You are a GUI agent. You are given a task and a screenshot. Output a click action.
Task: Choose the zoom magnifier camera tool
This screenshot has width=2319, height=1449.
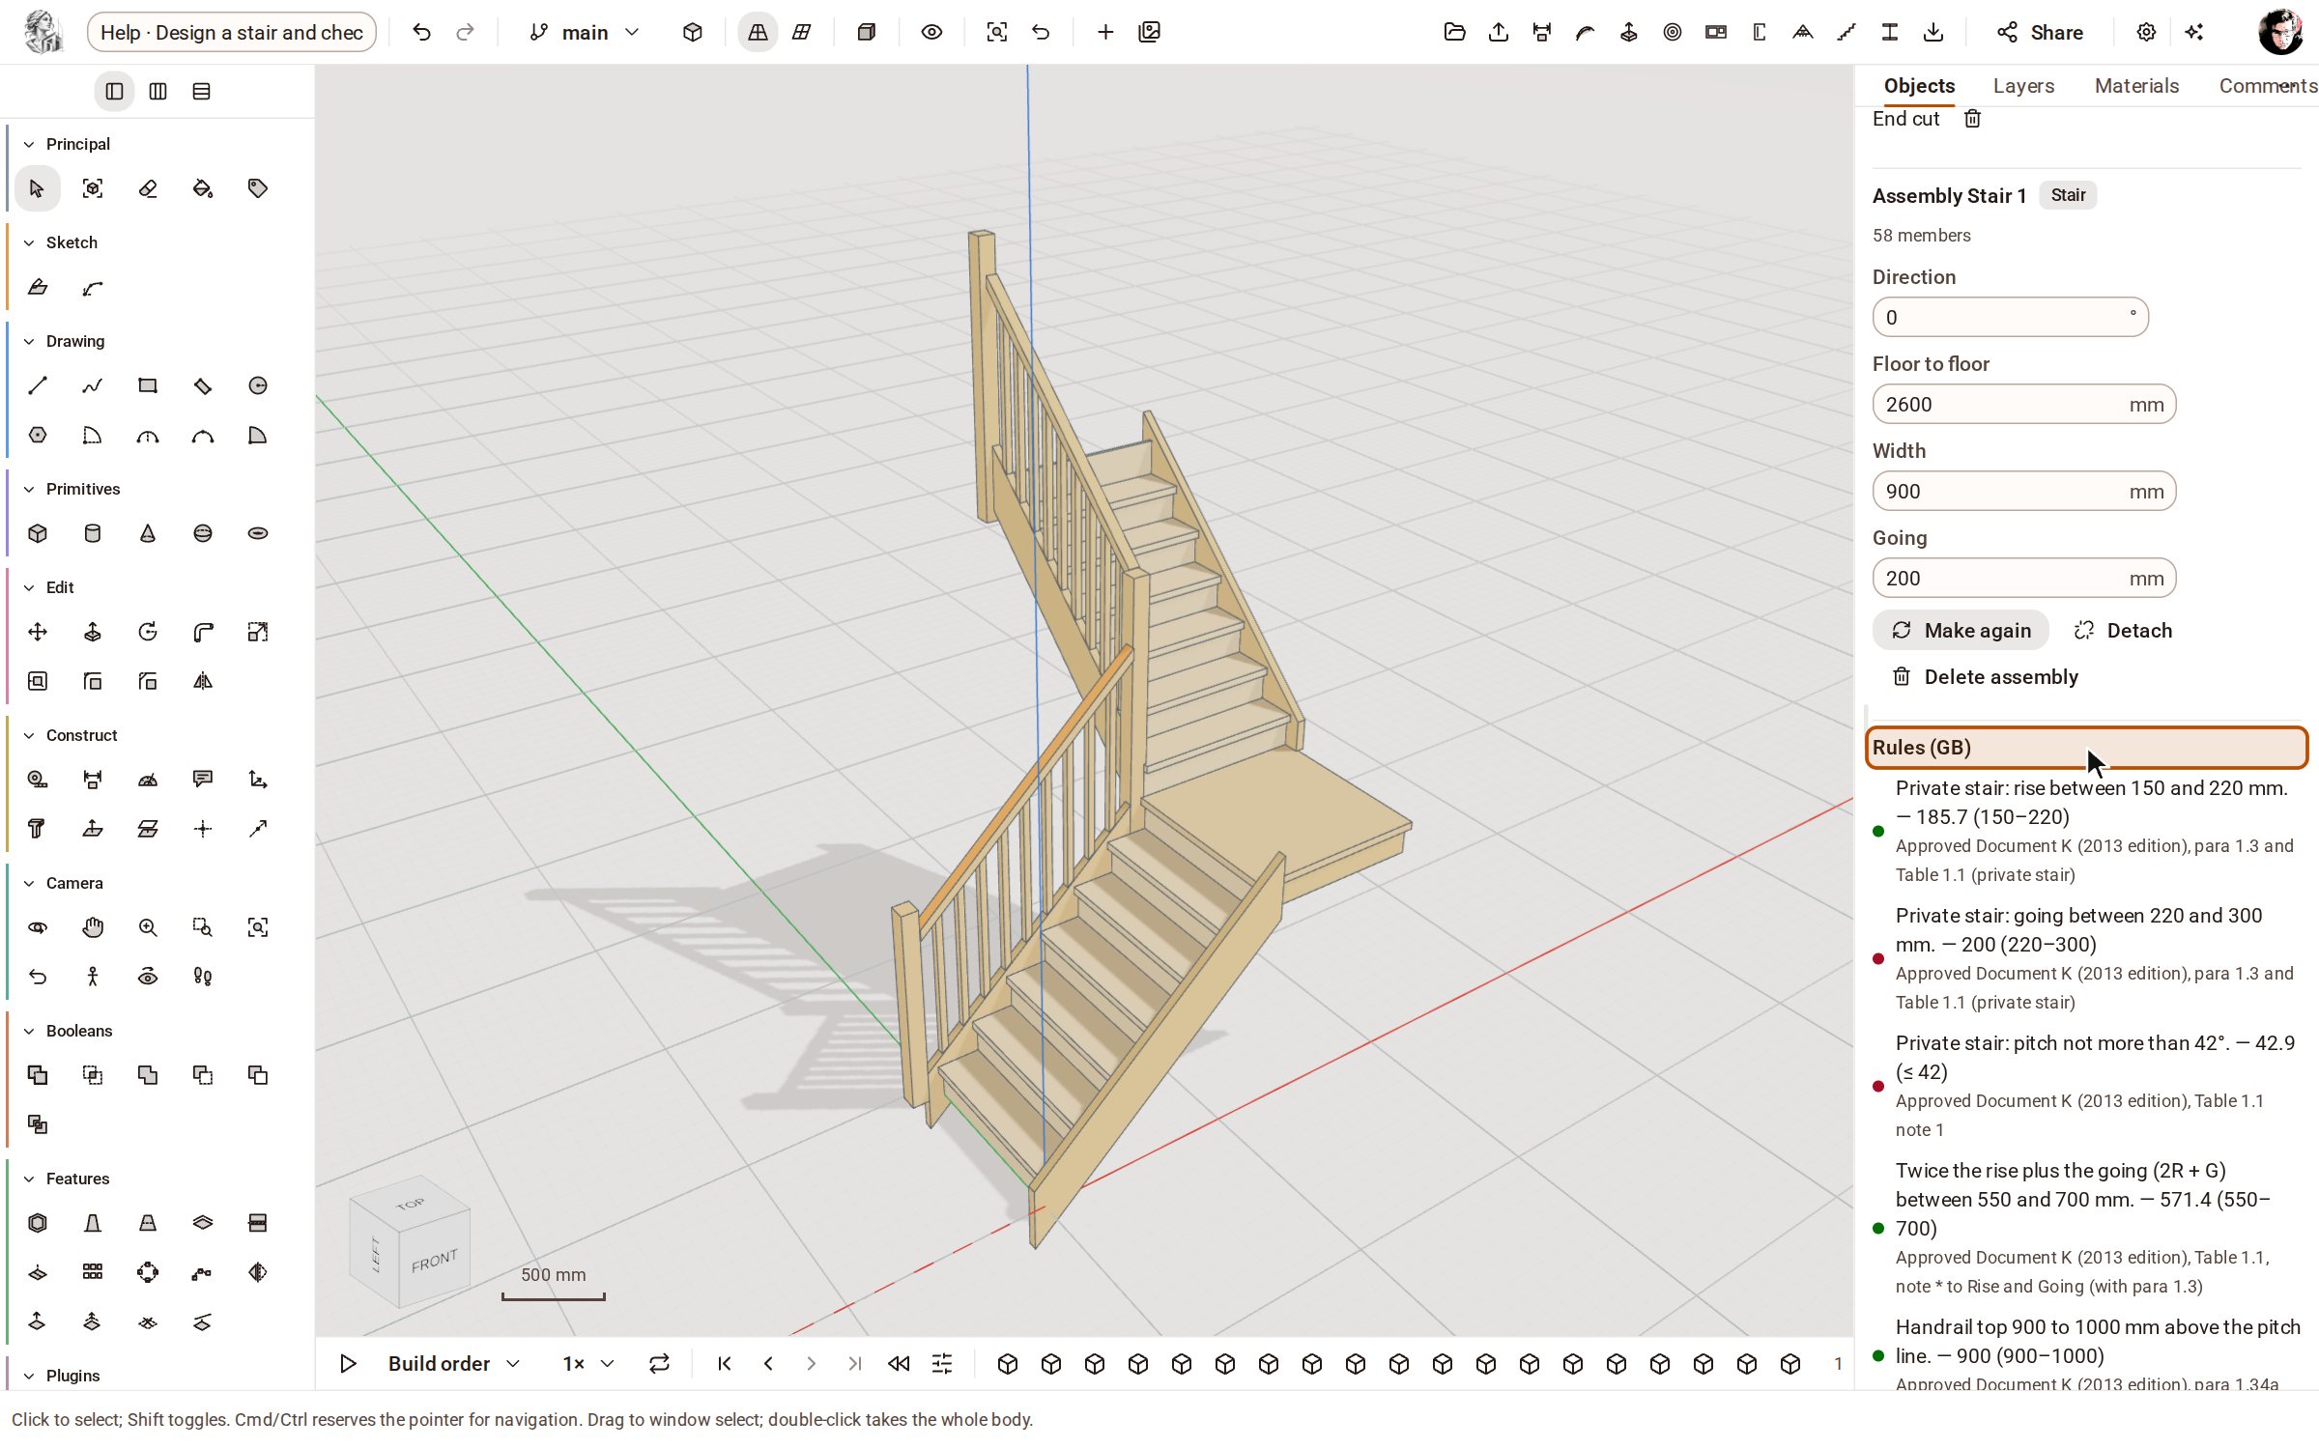[x=148, y=927]
